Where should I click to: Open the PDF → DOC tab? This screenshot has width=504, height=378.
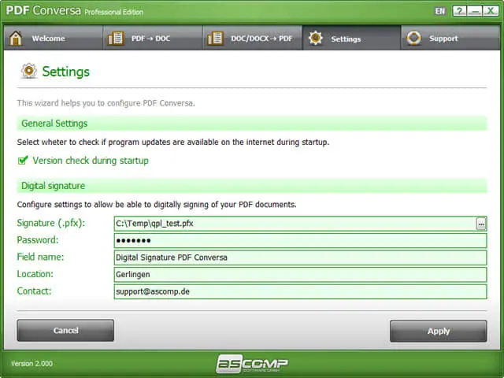pos(153,39)
